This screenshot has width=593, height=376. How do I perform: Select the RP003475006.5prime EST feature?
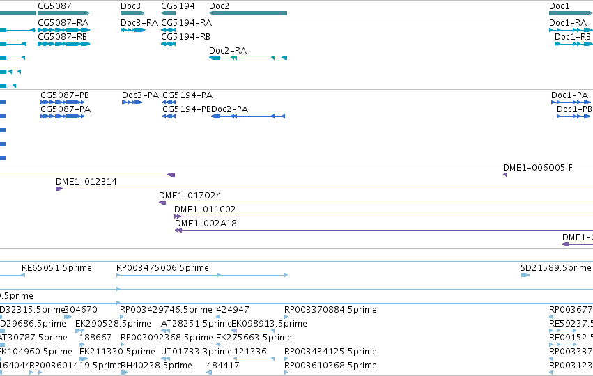pyautogui.click(x=202, y=275)
